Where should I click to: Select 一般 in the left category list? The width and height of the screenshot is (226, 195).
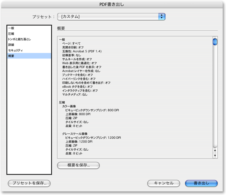[x=12, y=28]
